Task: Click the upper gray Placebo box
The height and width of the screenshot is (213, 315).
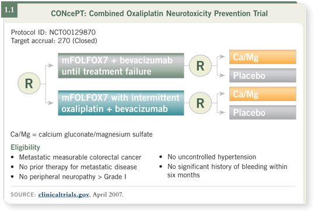Action: [x=262, y=76]
